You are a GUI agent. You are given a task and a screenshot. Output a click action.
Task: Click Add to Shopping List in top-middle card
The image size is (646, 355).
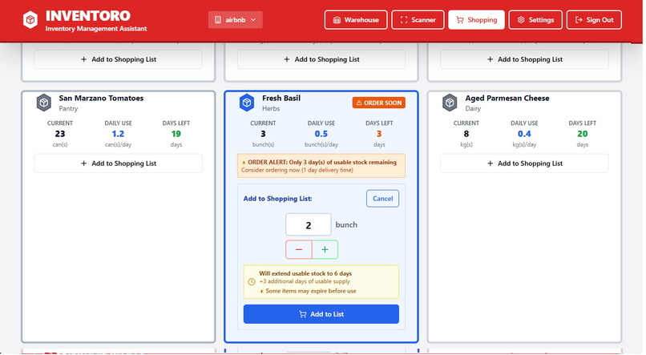pyautogui.click(x=321, y=59)
